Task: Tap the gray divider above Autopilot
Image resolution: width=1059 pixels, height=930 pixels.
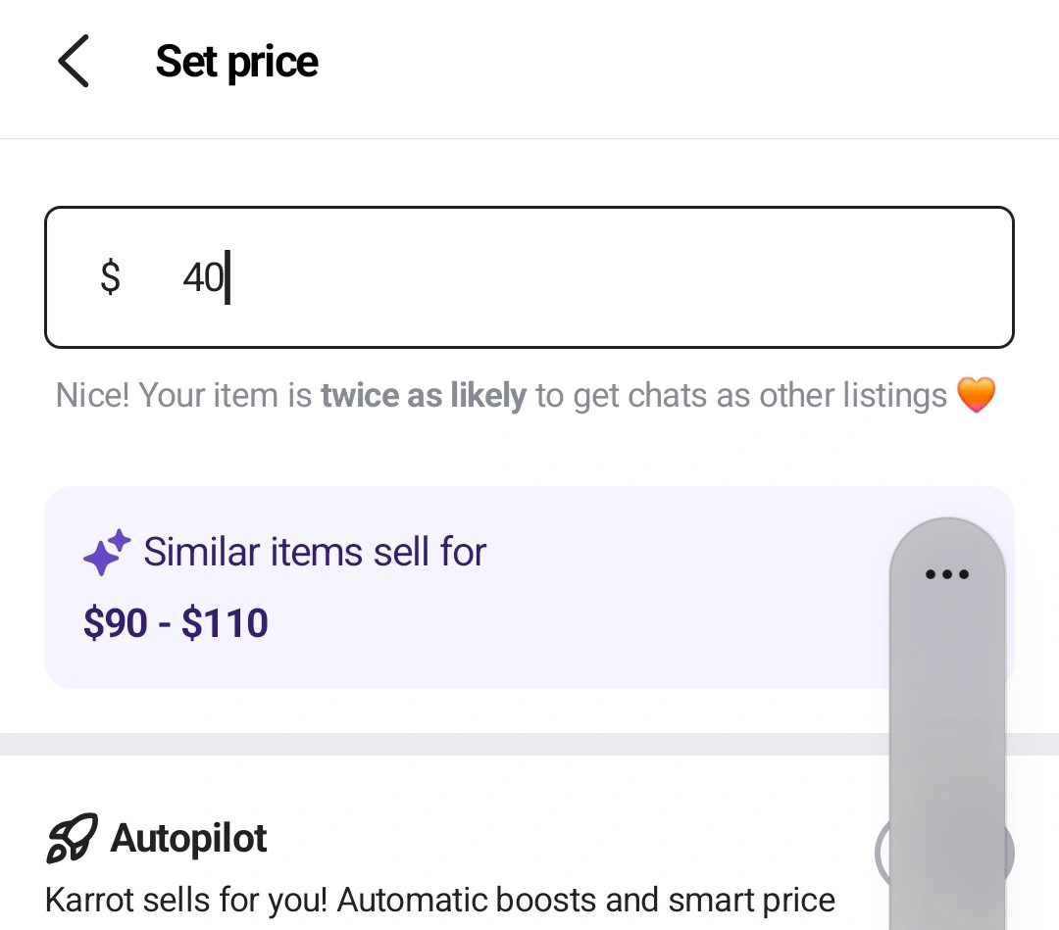Action: [441, 744]
